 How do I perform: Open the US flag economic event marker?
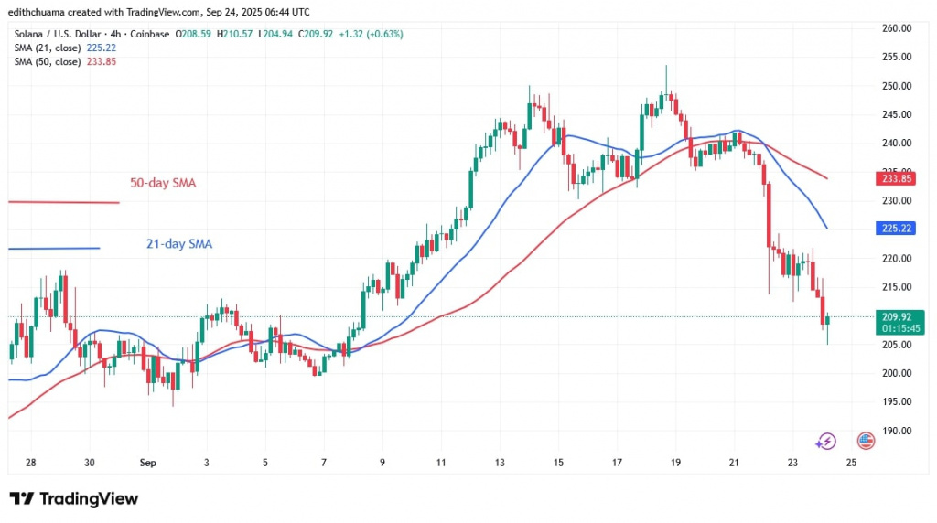point(864,441)
